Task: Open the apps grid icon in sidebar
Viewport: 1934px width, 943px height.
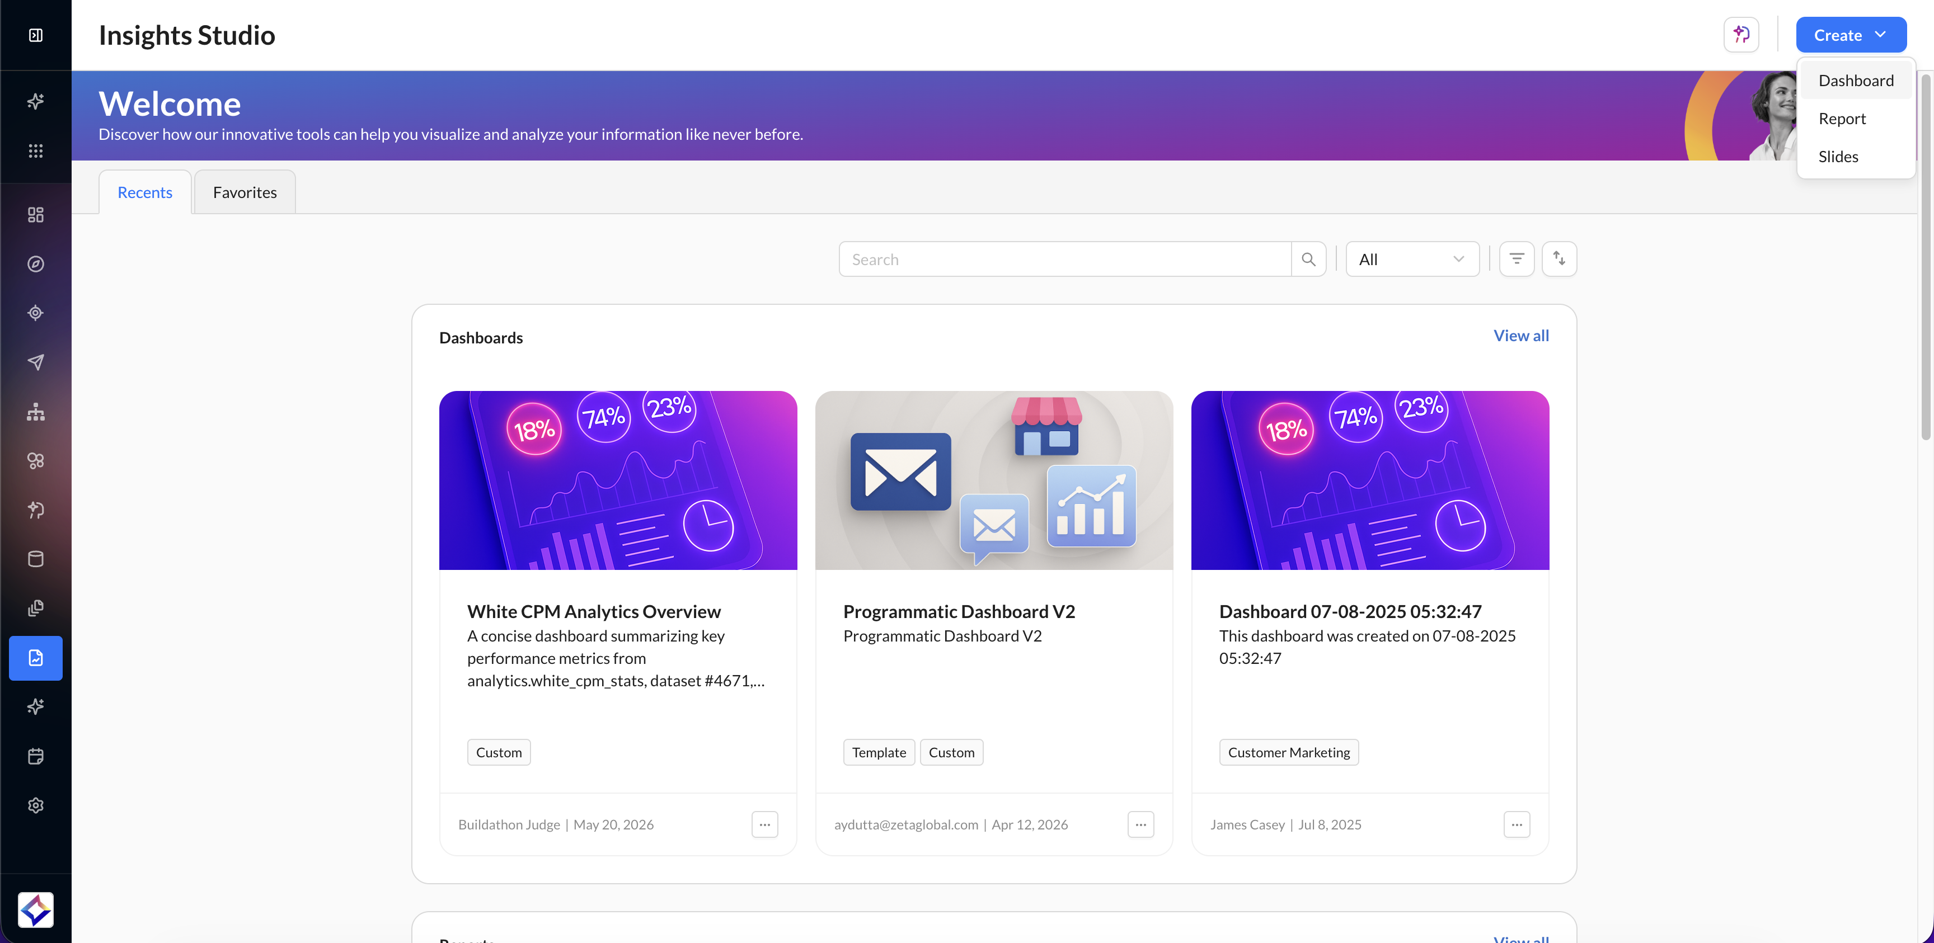Action: point(35,151)
